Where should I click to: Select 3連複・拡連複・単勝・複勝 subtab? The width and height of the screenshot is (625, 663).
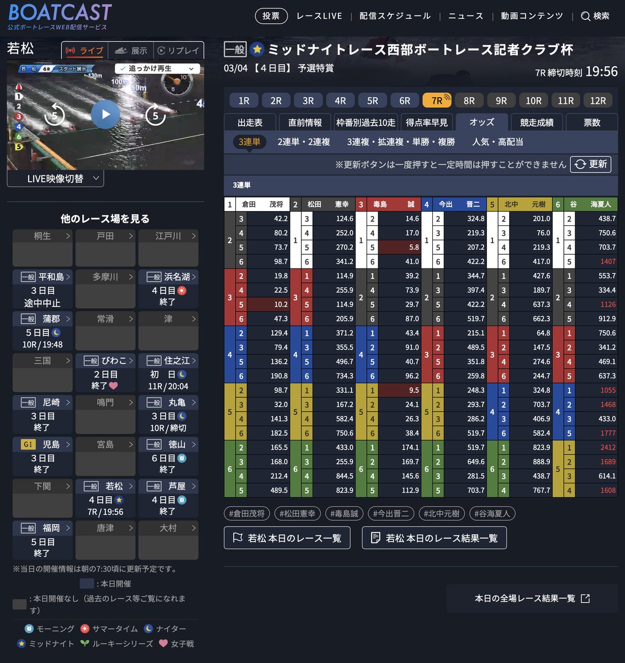(401, 142)
